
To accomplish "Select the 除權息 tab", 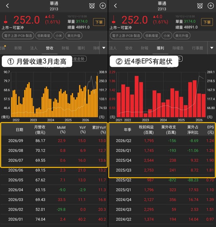I will [178, 48].
